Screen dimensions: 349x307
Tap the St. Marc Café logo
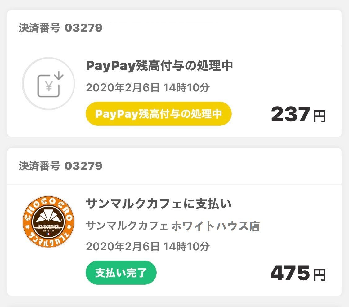(48, 222)
